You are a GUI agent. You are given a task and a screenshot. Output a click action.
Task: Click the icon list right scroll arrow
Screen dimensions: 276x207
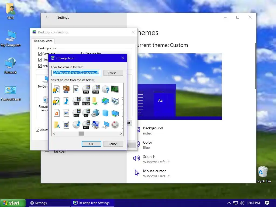tap(121, 133)
